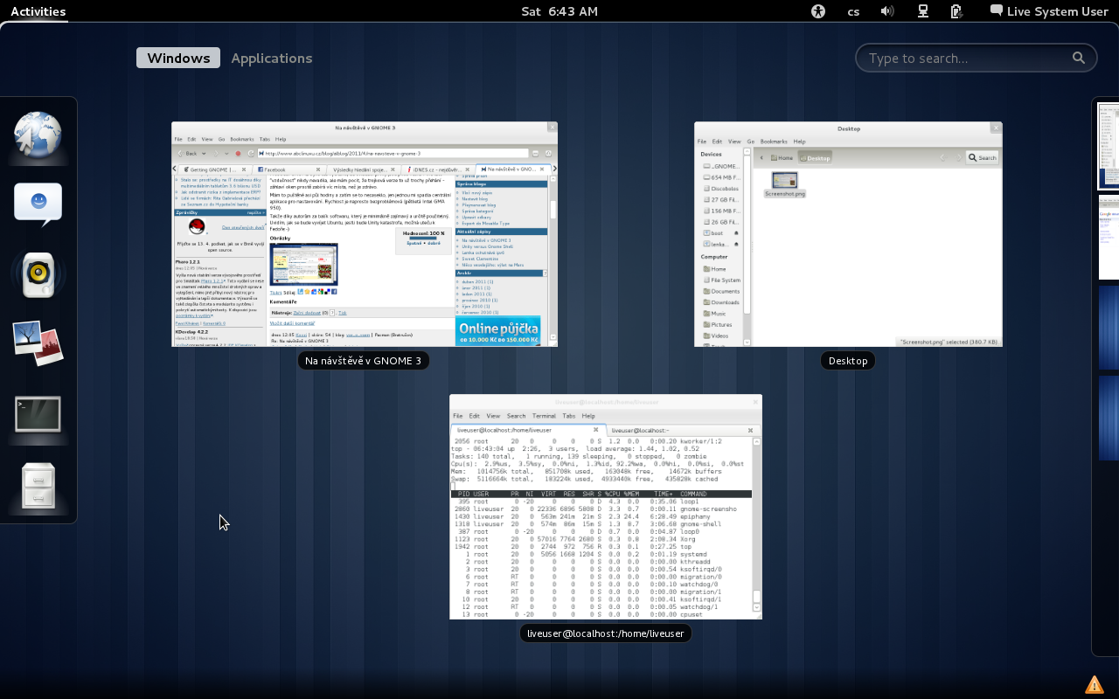The height and width of the screenshot is (699, 1119).
Task: Open the Files cabinet icon in dash
Action: (38, 485)
